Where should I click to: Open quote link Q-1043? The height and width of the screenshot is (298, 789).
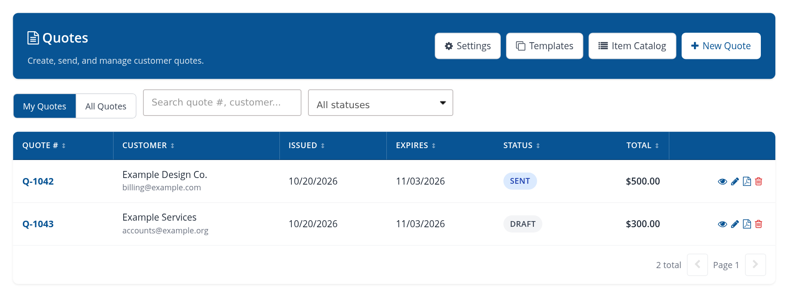38,224
